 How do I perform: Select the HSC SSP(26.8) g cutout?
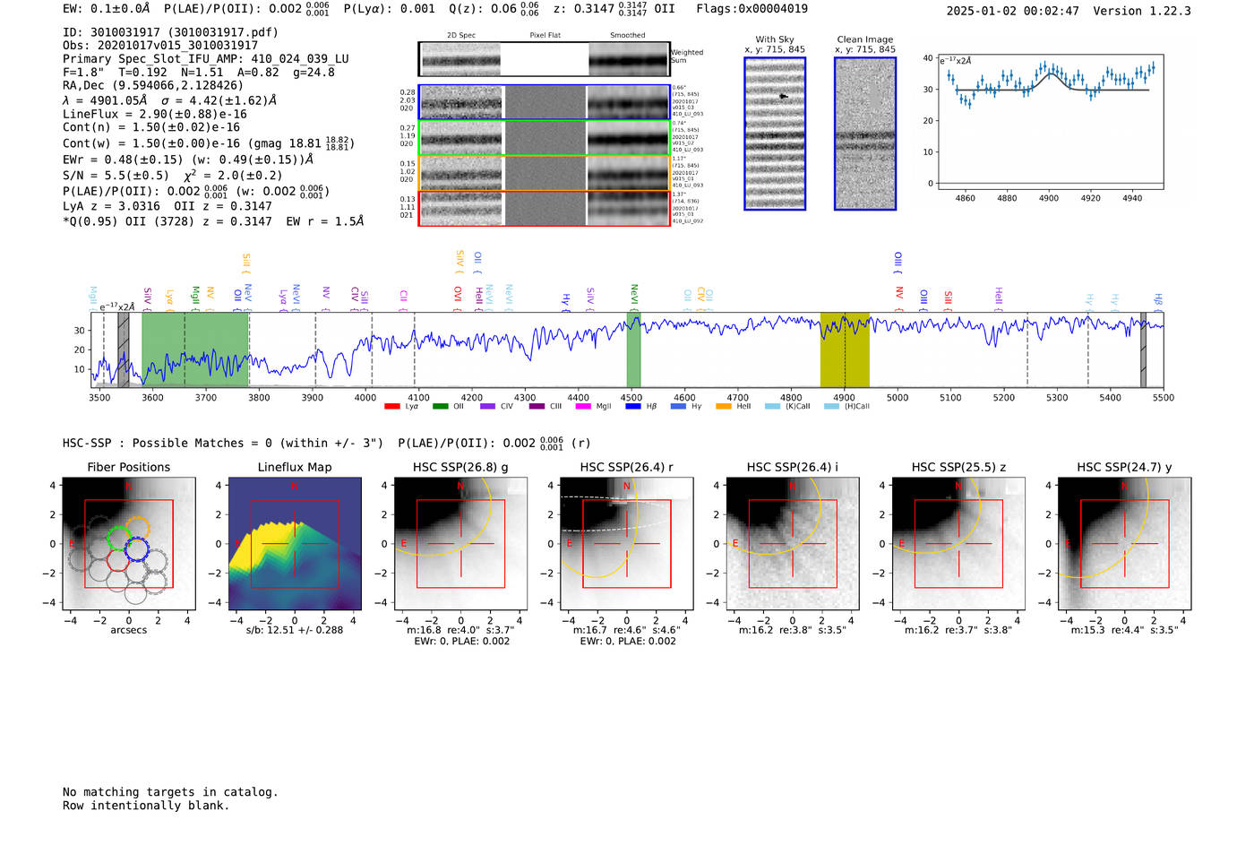coord(460,544)
